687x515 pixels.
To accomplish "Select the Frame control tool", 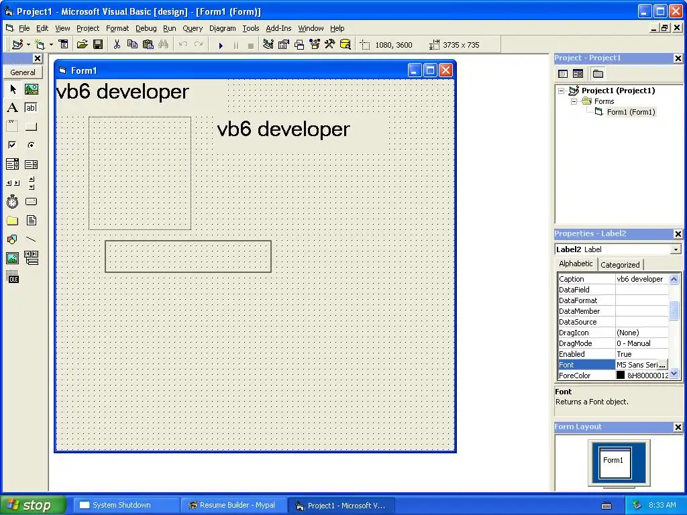I will (13, 127).
